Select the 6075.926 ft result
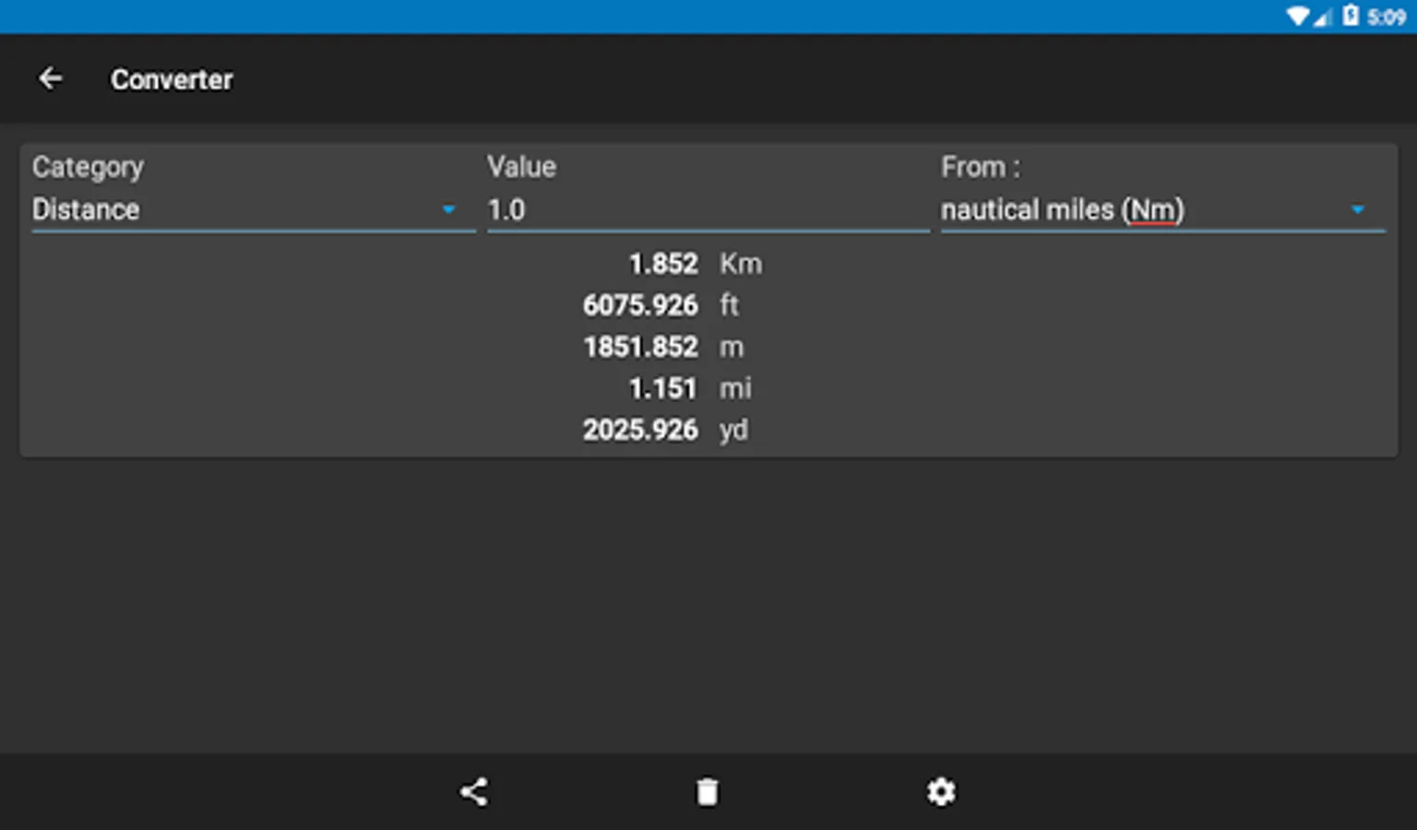 pyautogui.click(x=661, y=305)
